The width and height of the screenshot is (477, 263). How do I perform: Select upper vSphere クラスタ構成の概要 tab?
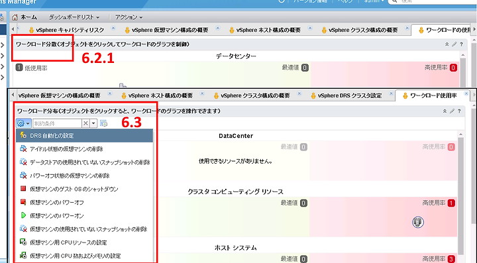[x=359, y=30]
